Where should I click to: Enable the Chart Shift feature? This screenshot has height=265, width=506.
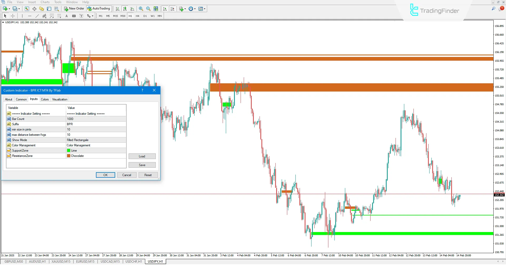(x=173, y=9)
